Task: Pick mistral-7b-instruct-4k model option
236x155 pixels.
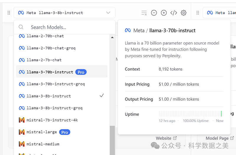Action: [52, 120]
